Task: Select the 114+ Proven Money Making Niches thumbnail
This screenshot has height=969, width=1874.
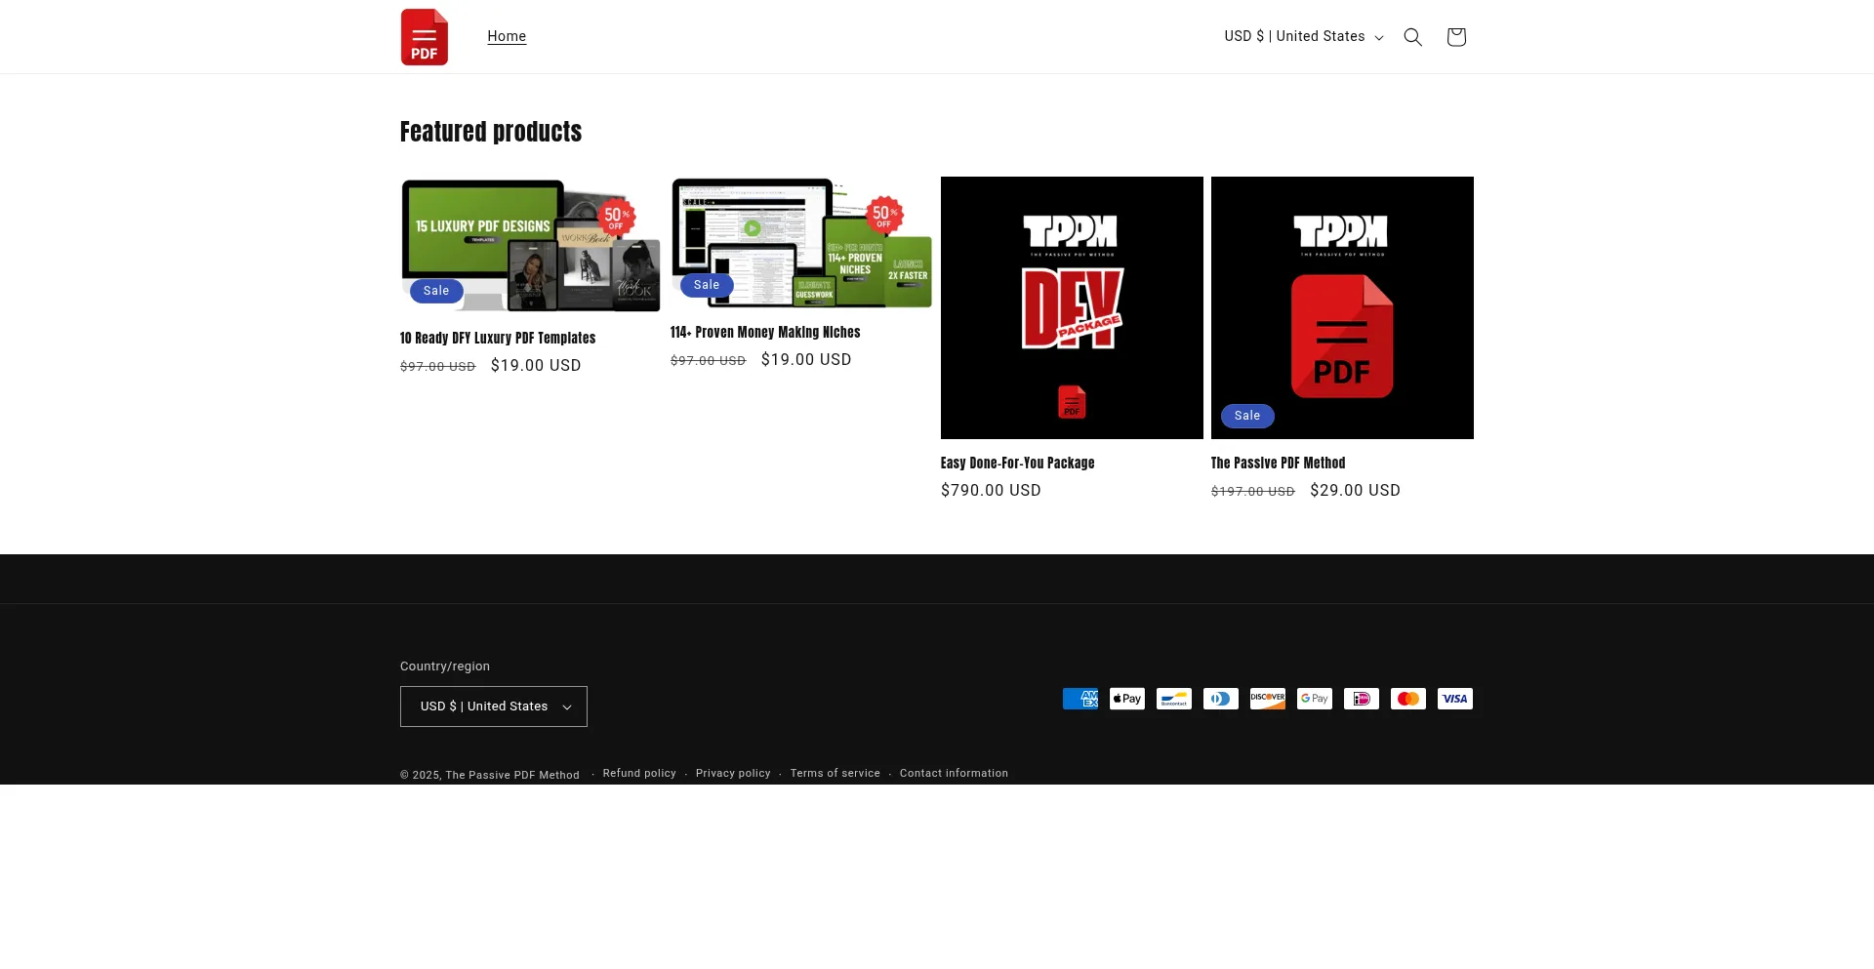Action: 800,242
